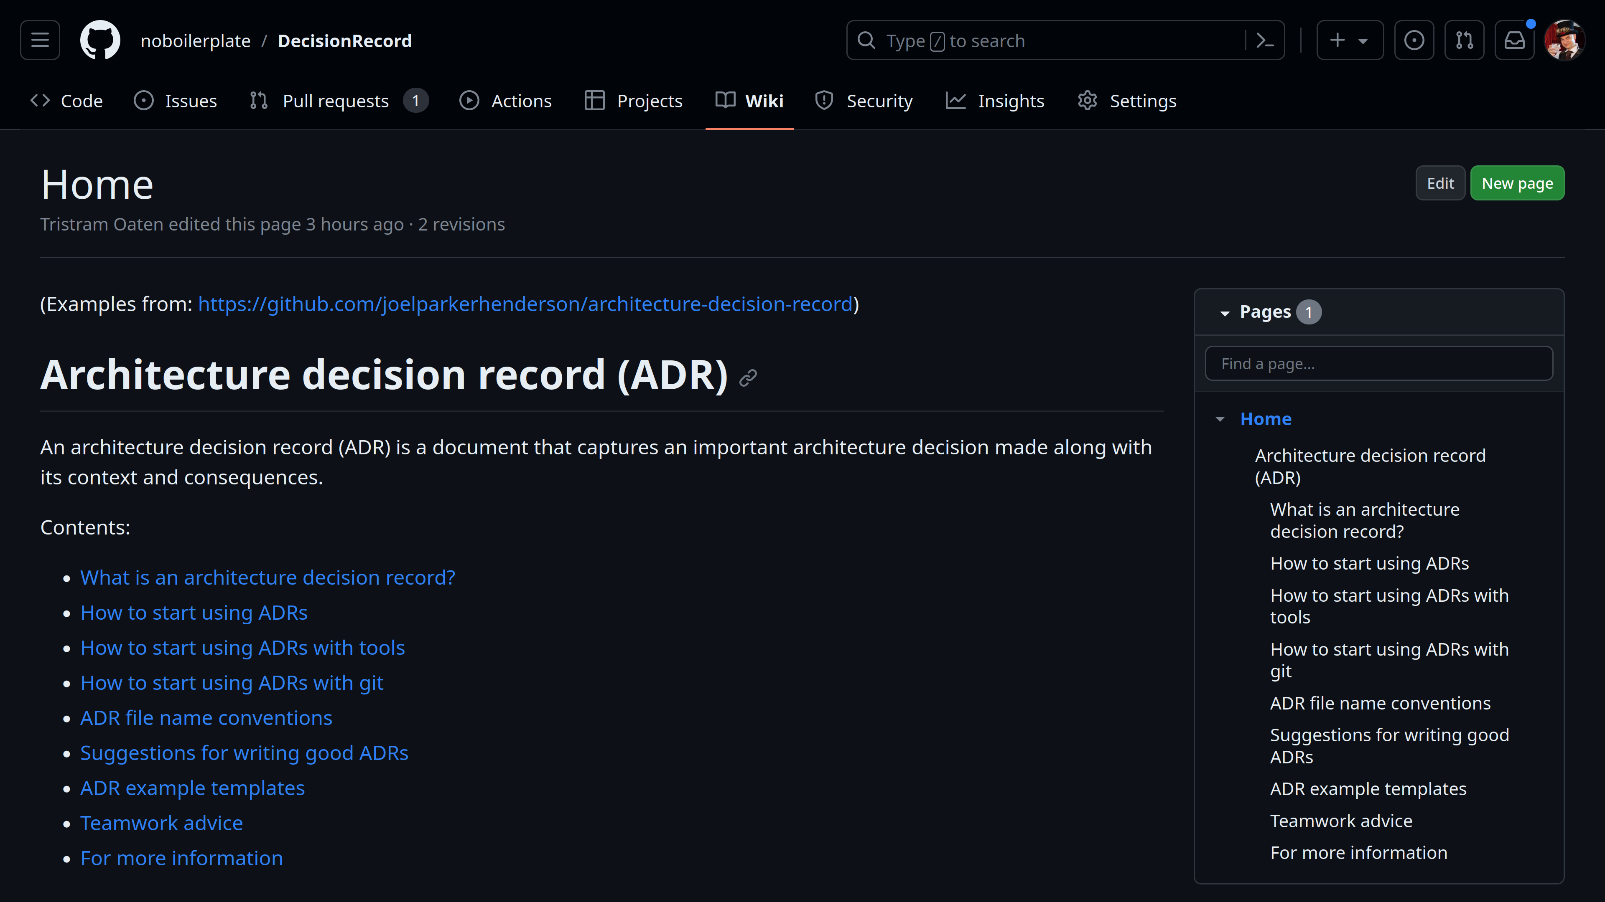The width and height of the screenshot is (1605, 902).
Task: Open the Settings tab
Action: [1126, 101]
